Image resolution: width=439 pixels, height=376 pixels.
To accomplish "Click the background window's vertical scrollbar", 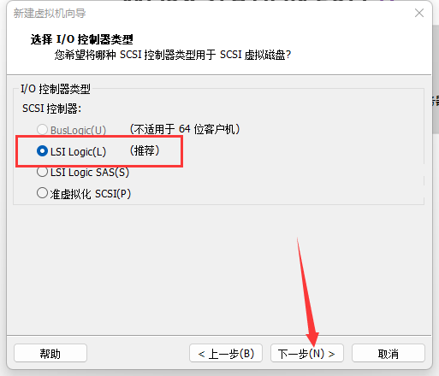I will [x=436, y=79].
